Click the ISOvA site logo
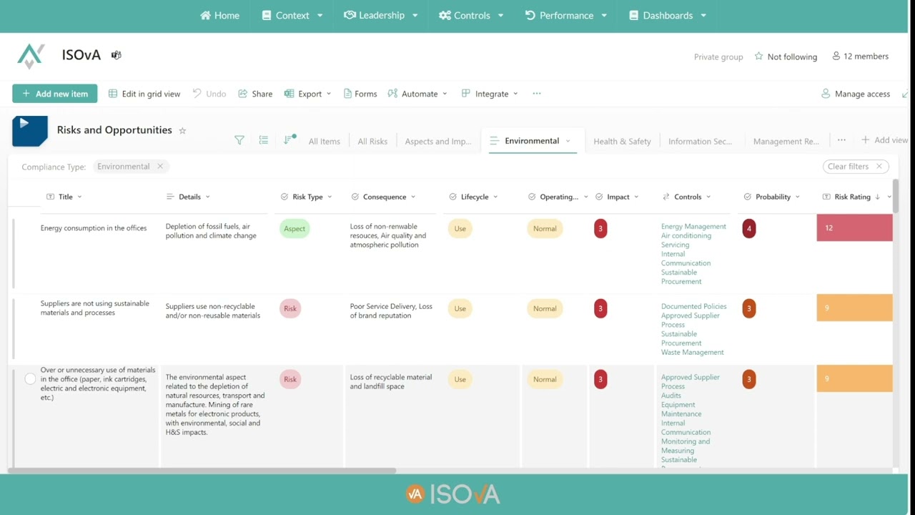 tap(31, 56)
